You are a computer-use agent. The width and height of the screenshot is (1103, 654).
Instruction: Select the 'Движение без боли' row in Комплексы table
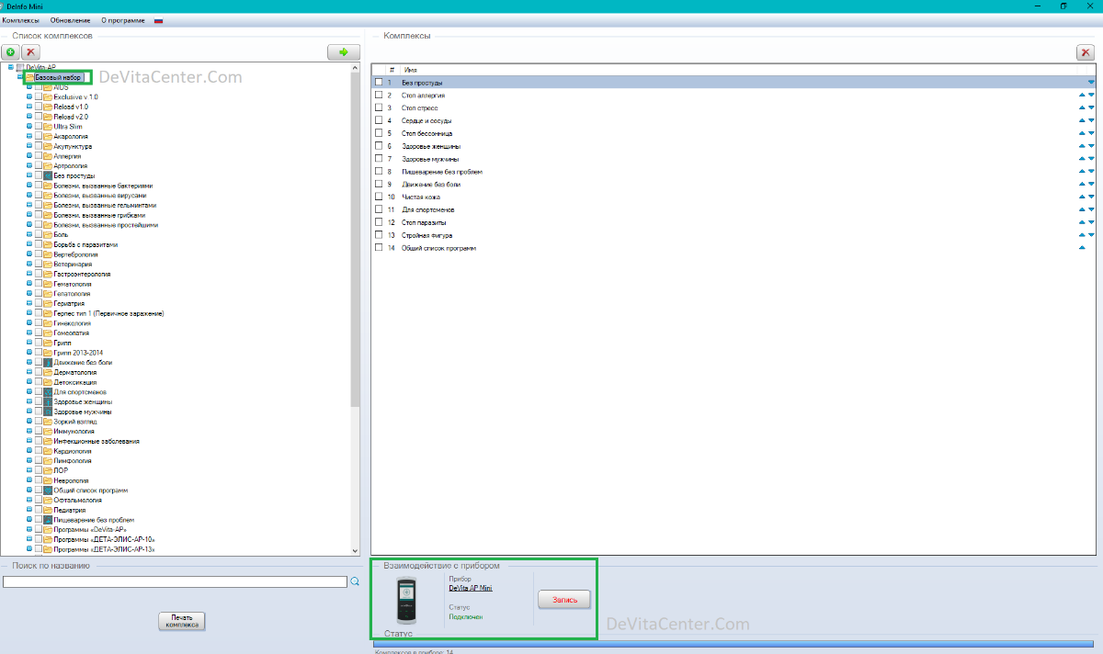(733, 185)
